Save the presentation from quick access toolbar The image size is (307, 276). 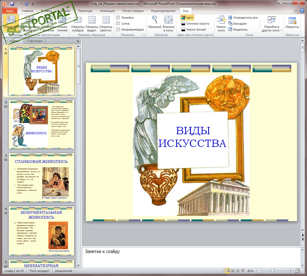pos(12,4)
